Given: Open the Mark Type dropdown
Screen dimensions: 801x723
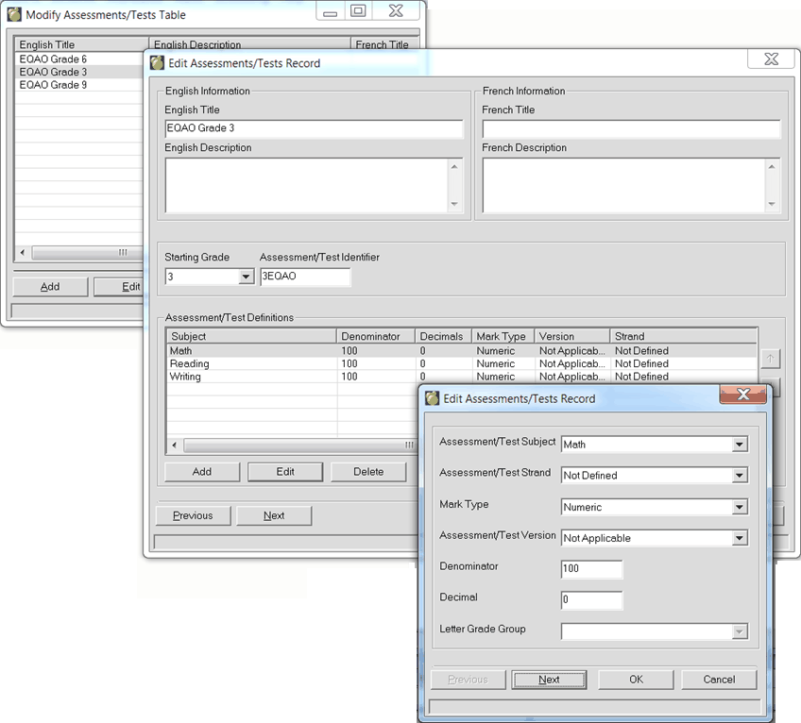Looking at the screenshot, I should (740, 507).
